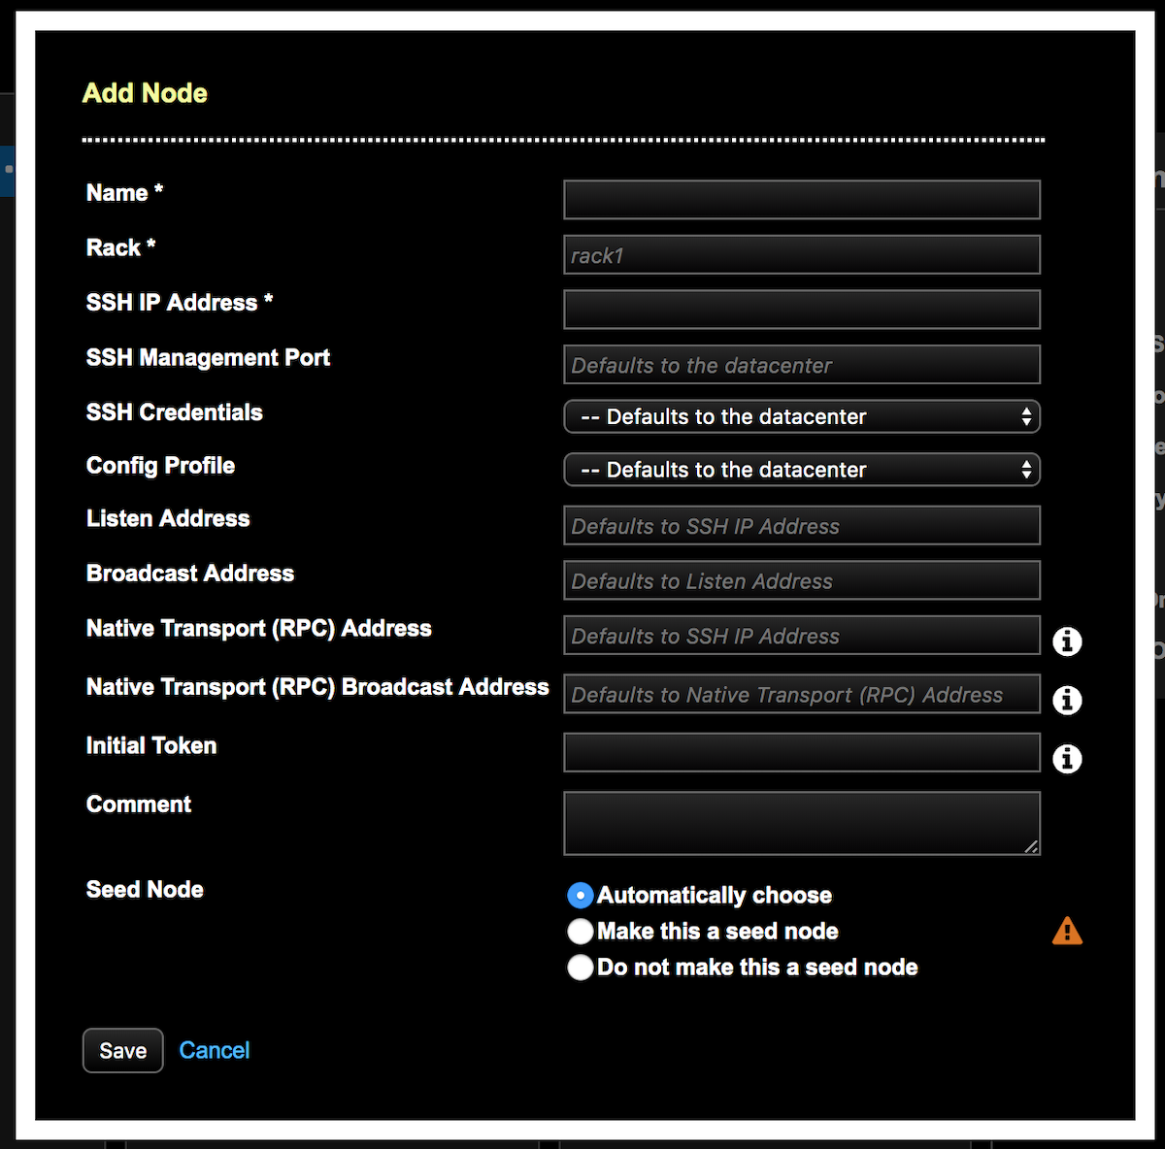This screenshot has width=1165, height=1149.
Task: Click the Cancel link
Action: tap(214, 1050)
